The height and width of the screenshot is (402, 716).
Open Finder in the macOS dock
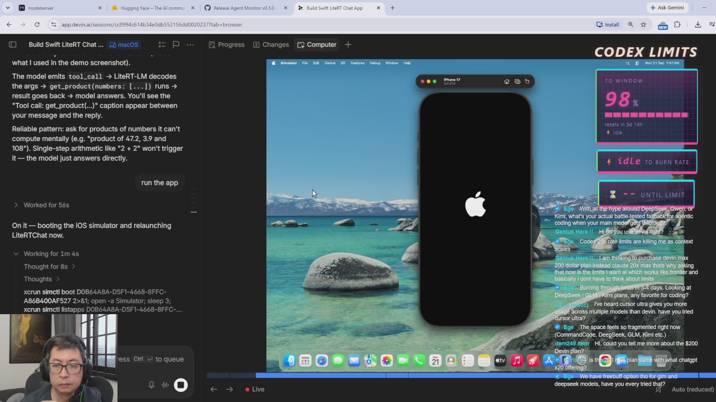[289, 360]
